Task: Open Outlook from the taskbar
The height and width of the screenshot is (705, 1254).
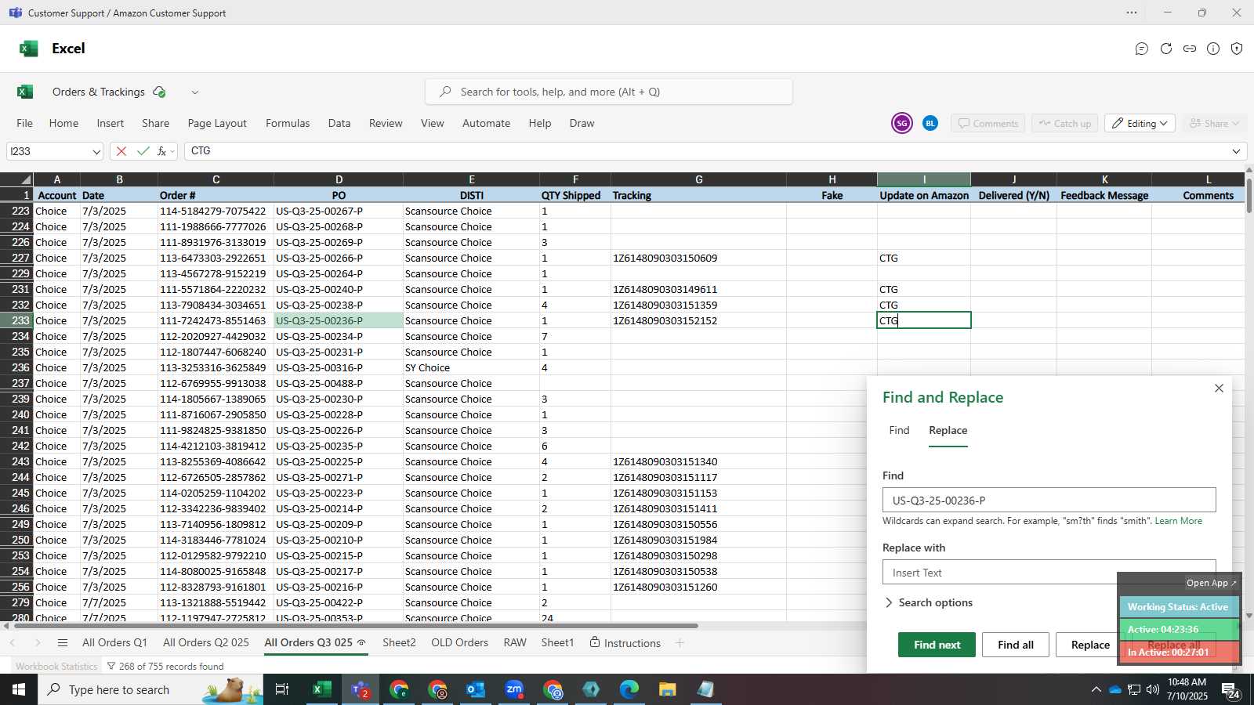Action: [476, 689]
